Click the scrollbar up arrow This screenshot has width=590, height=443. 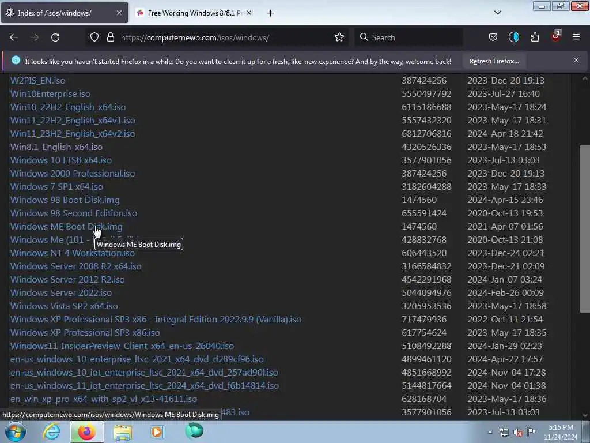click(585, 78)
